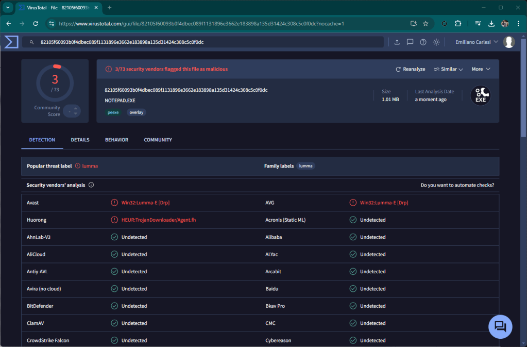The width and height of the screenshot is (527, 347).
Task: Switch to the Details tab
Action: point(80,140)
